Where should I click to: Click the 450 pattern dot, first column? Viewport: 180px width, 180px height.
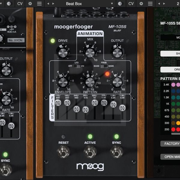(x=173, y=117)
